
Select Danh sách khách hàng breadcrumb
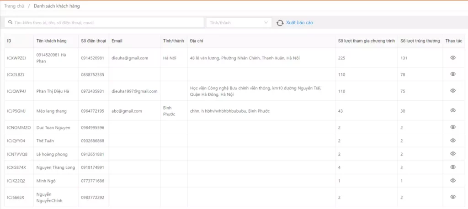point(56,6)
